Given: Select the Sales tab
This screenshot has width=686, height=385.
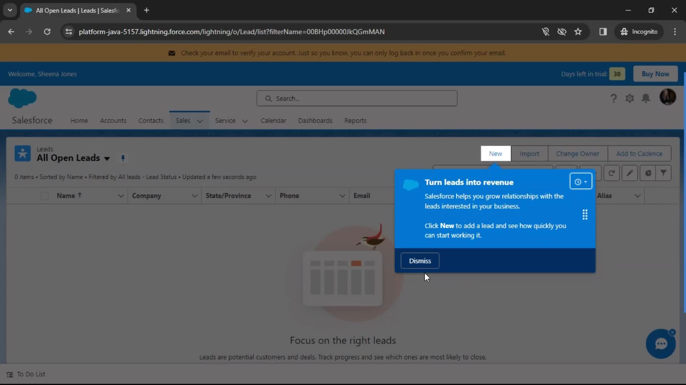Looking at the screenshot, I should 183,121.
